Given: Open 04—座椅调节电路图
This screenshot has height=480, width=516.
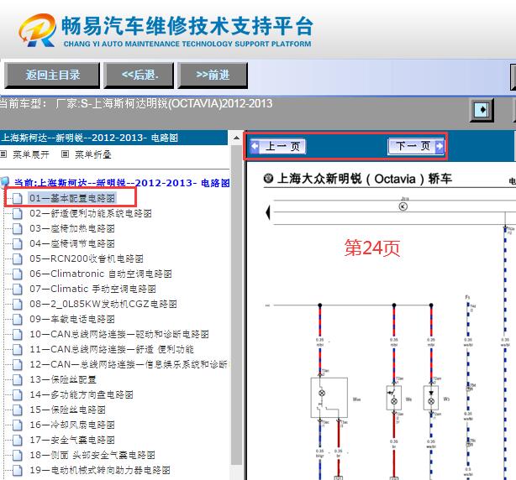Looking at the screenshot, I should click(x=72, y=243).
